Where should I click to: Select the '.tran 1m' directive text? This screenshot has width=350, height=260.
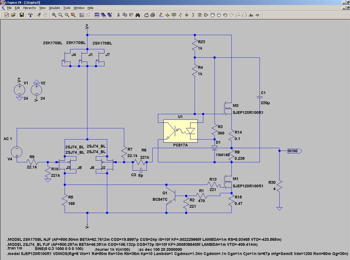(x=14, y=248)
